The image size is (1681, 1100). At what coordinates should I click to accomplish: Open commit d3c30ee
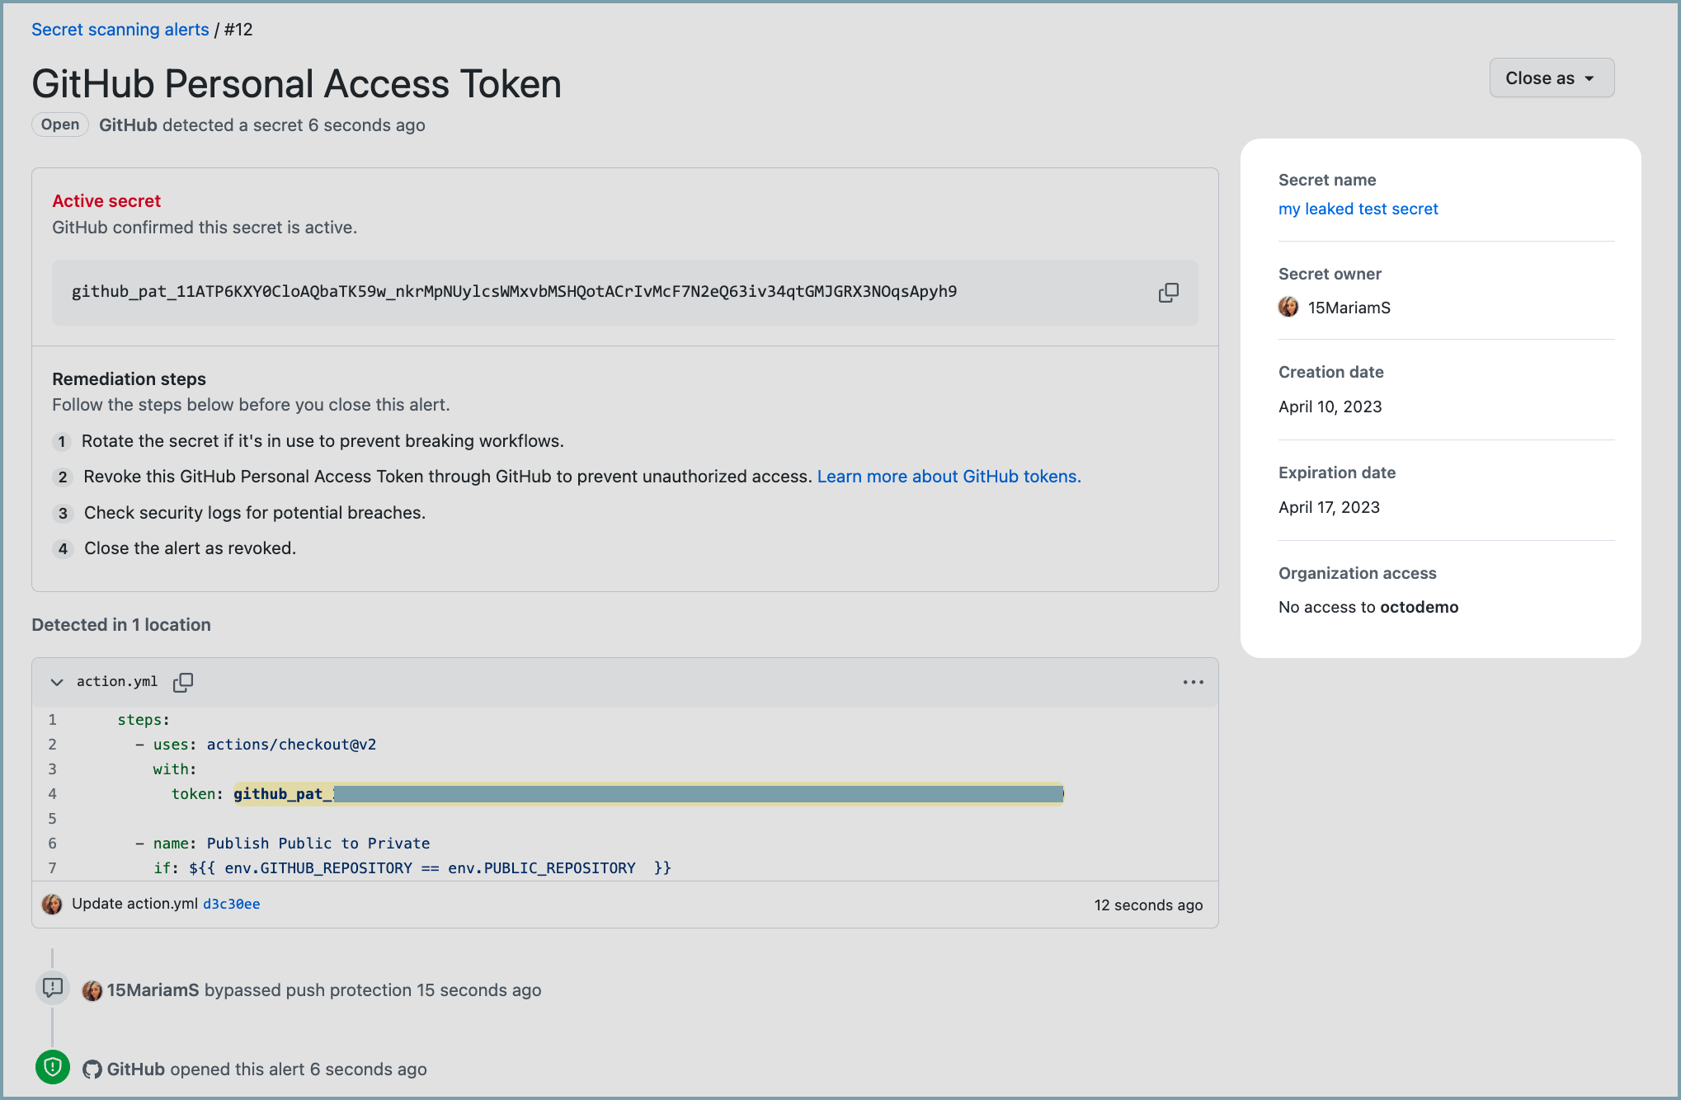(231, 904)
